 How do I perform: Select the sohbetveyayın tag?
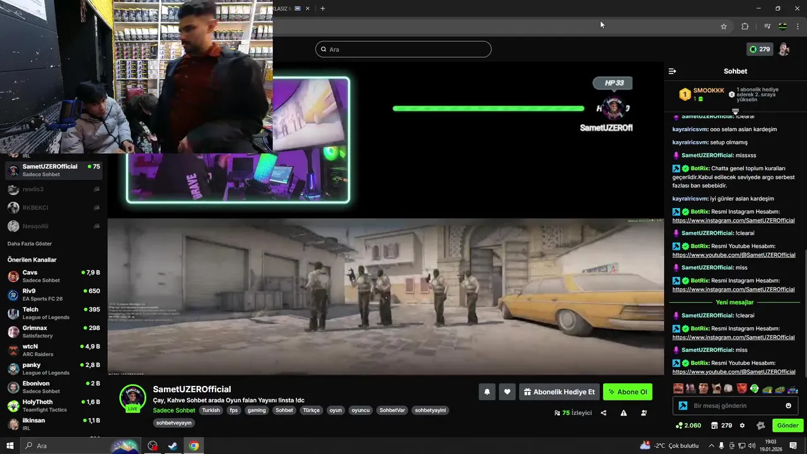coord(174,422)
